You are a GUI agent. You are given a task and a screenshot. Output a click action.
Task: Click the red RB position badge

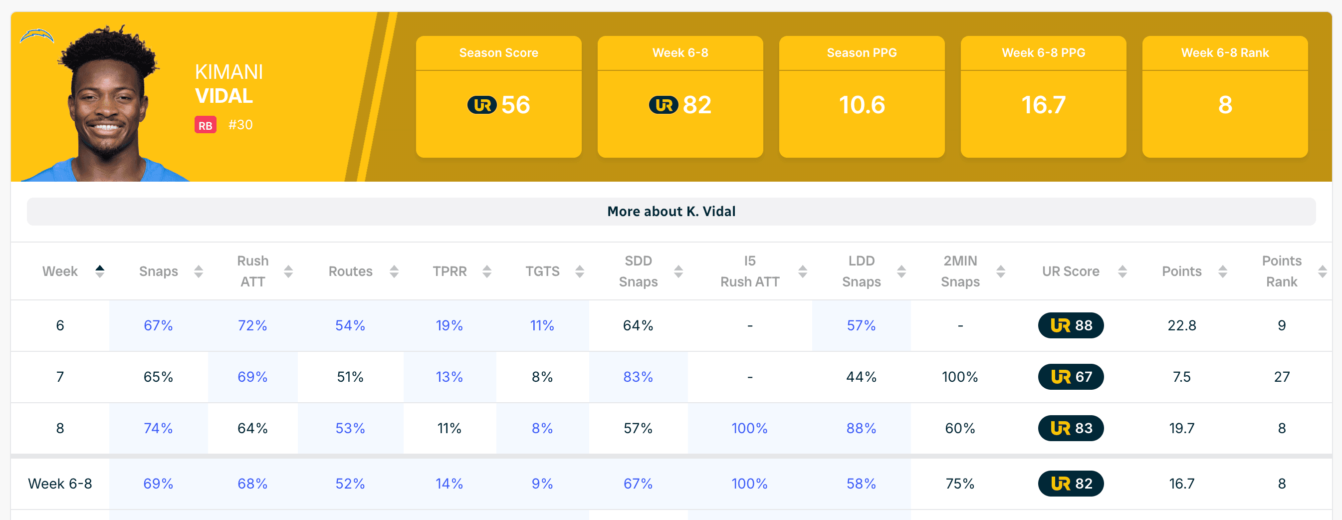(x=205, y=125)
